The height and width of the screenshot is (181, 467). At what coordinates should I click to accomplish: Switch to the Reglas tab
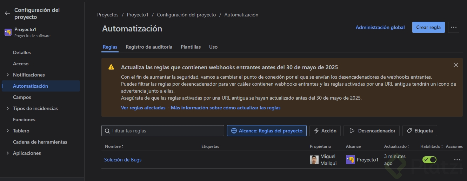pos(110,47)
